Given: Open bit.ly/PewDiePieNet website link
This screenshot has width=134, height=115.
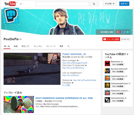Looking at the screenshot, I should coord(84,80).
